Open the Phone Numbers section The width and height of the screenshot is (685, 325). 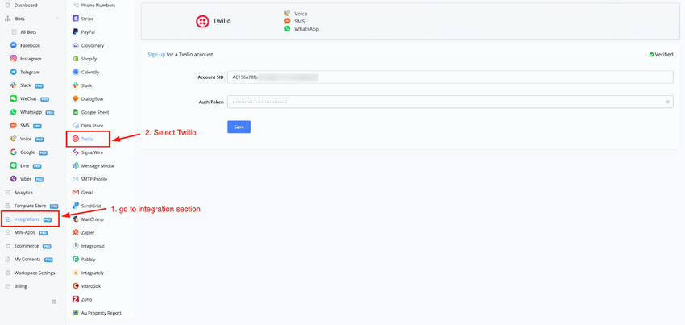coord(94,6)
